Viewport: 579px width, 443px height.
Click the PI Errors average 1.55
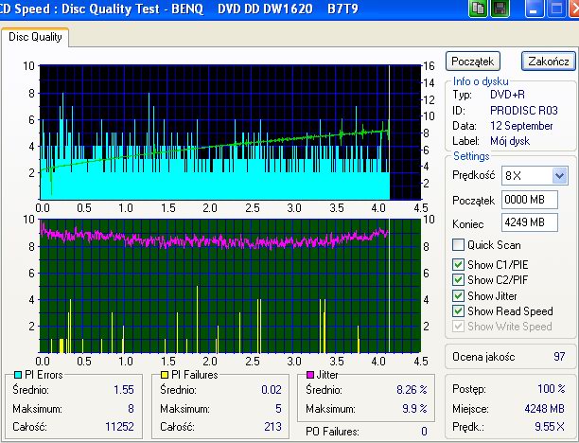123,390
